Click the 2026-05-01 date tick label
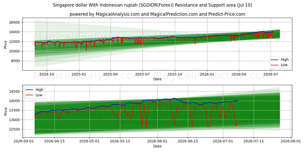Image resolution: width=305 pixels, height=152 pixels. tap(89, 141)
